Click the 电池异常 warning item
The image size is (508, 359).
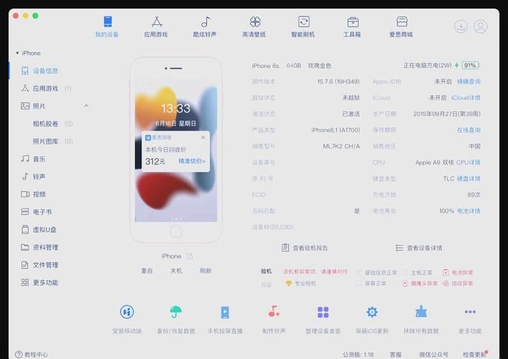click(458, 273)
